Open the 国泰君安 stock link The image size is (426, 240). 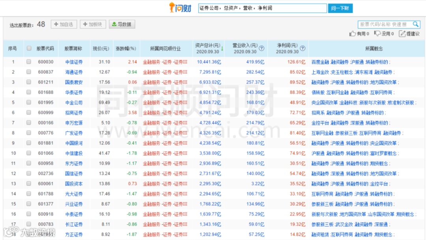(74, 82)
